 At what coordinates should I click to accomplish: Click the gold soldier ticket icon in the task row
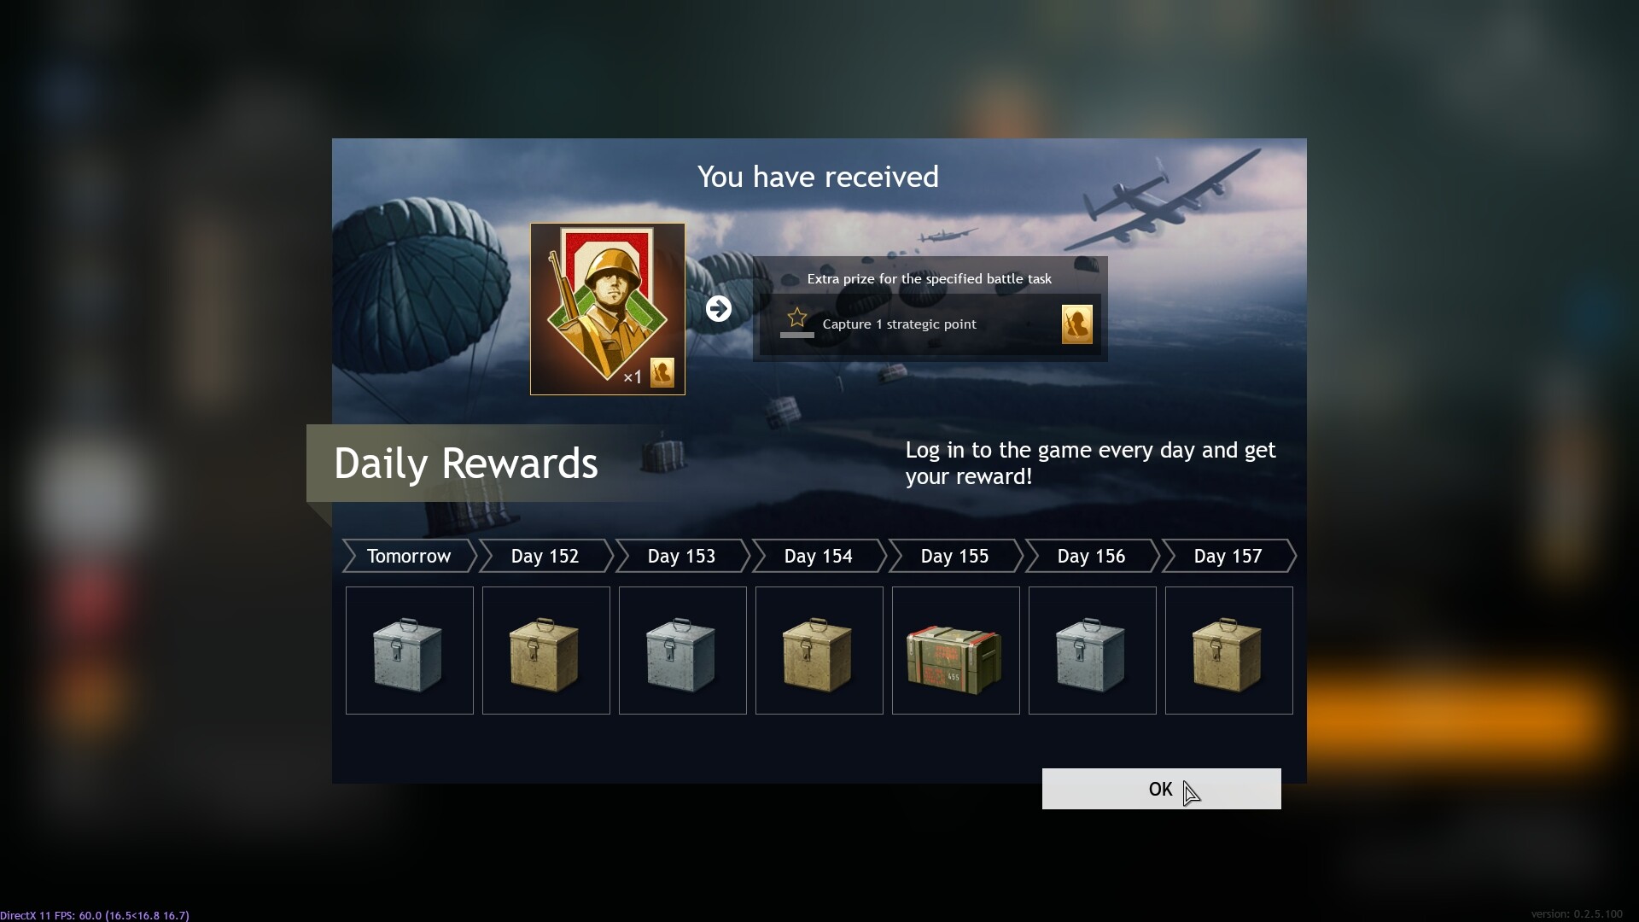click(x=1076, y=324)
